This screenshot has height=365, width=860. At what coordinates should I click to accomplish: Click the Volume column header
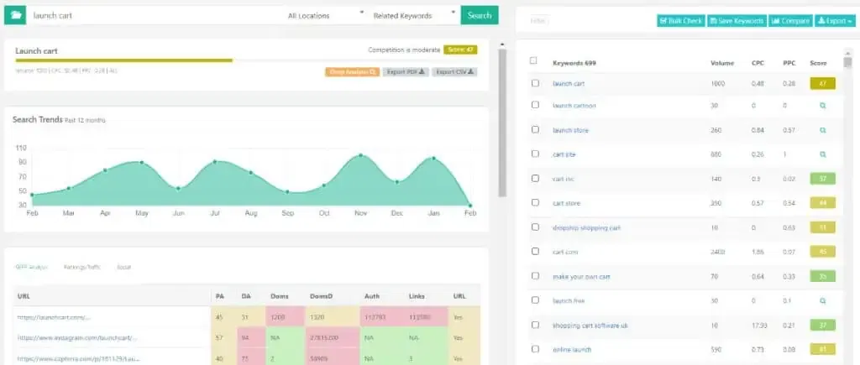click(x=721, y=63)
